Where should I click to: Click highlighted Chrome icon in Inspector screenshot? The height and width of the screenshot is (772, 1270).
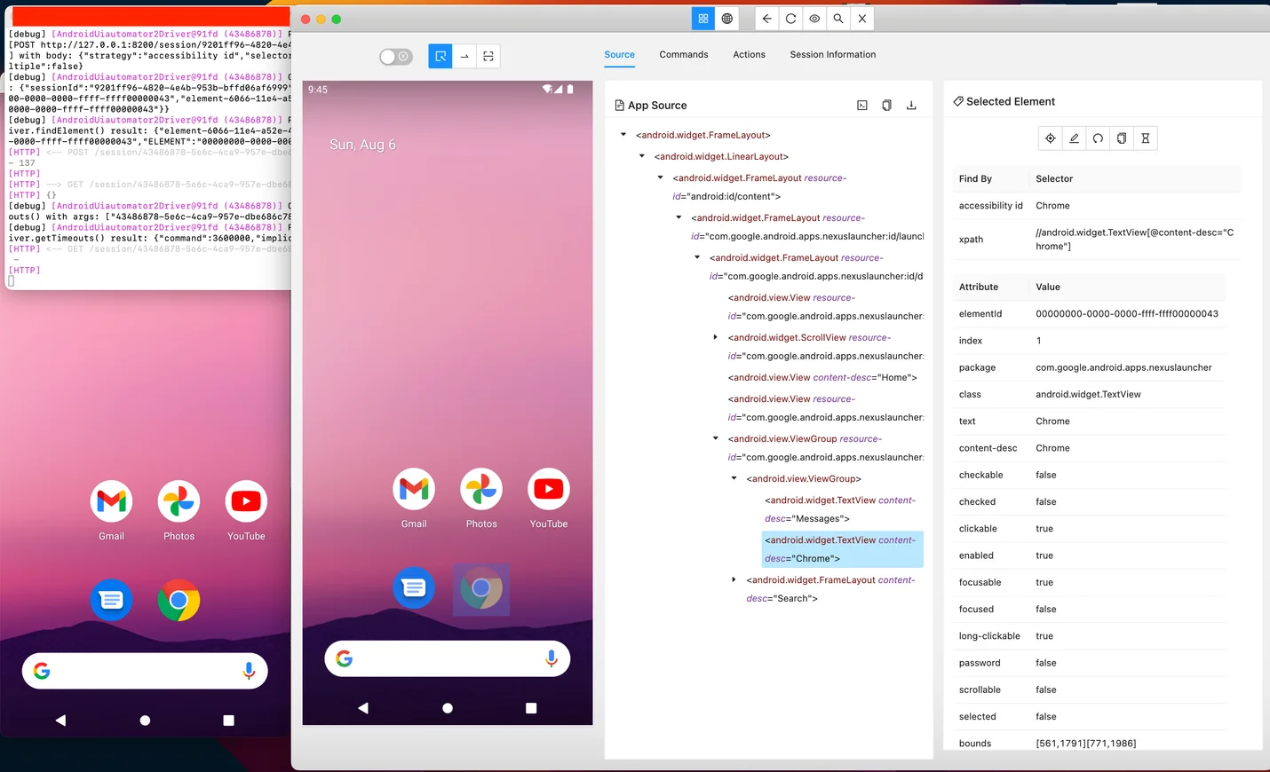481,588
